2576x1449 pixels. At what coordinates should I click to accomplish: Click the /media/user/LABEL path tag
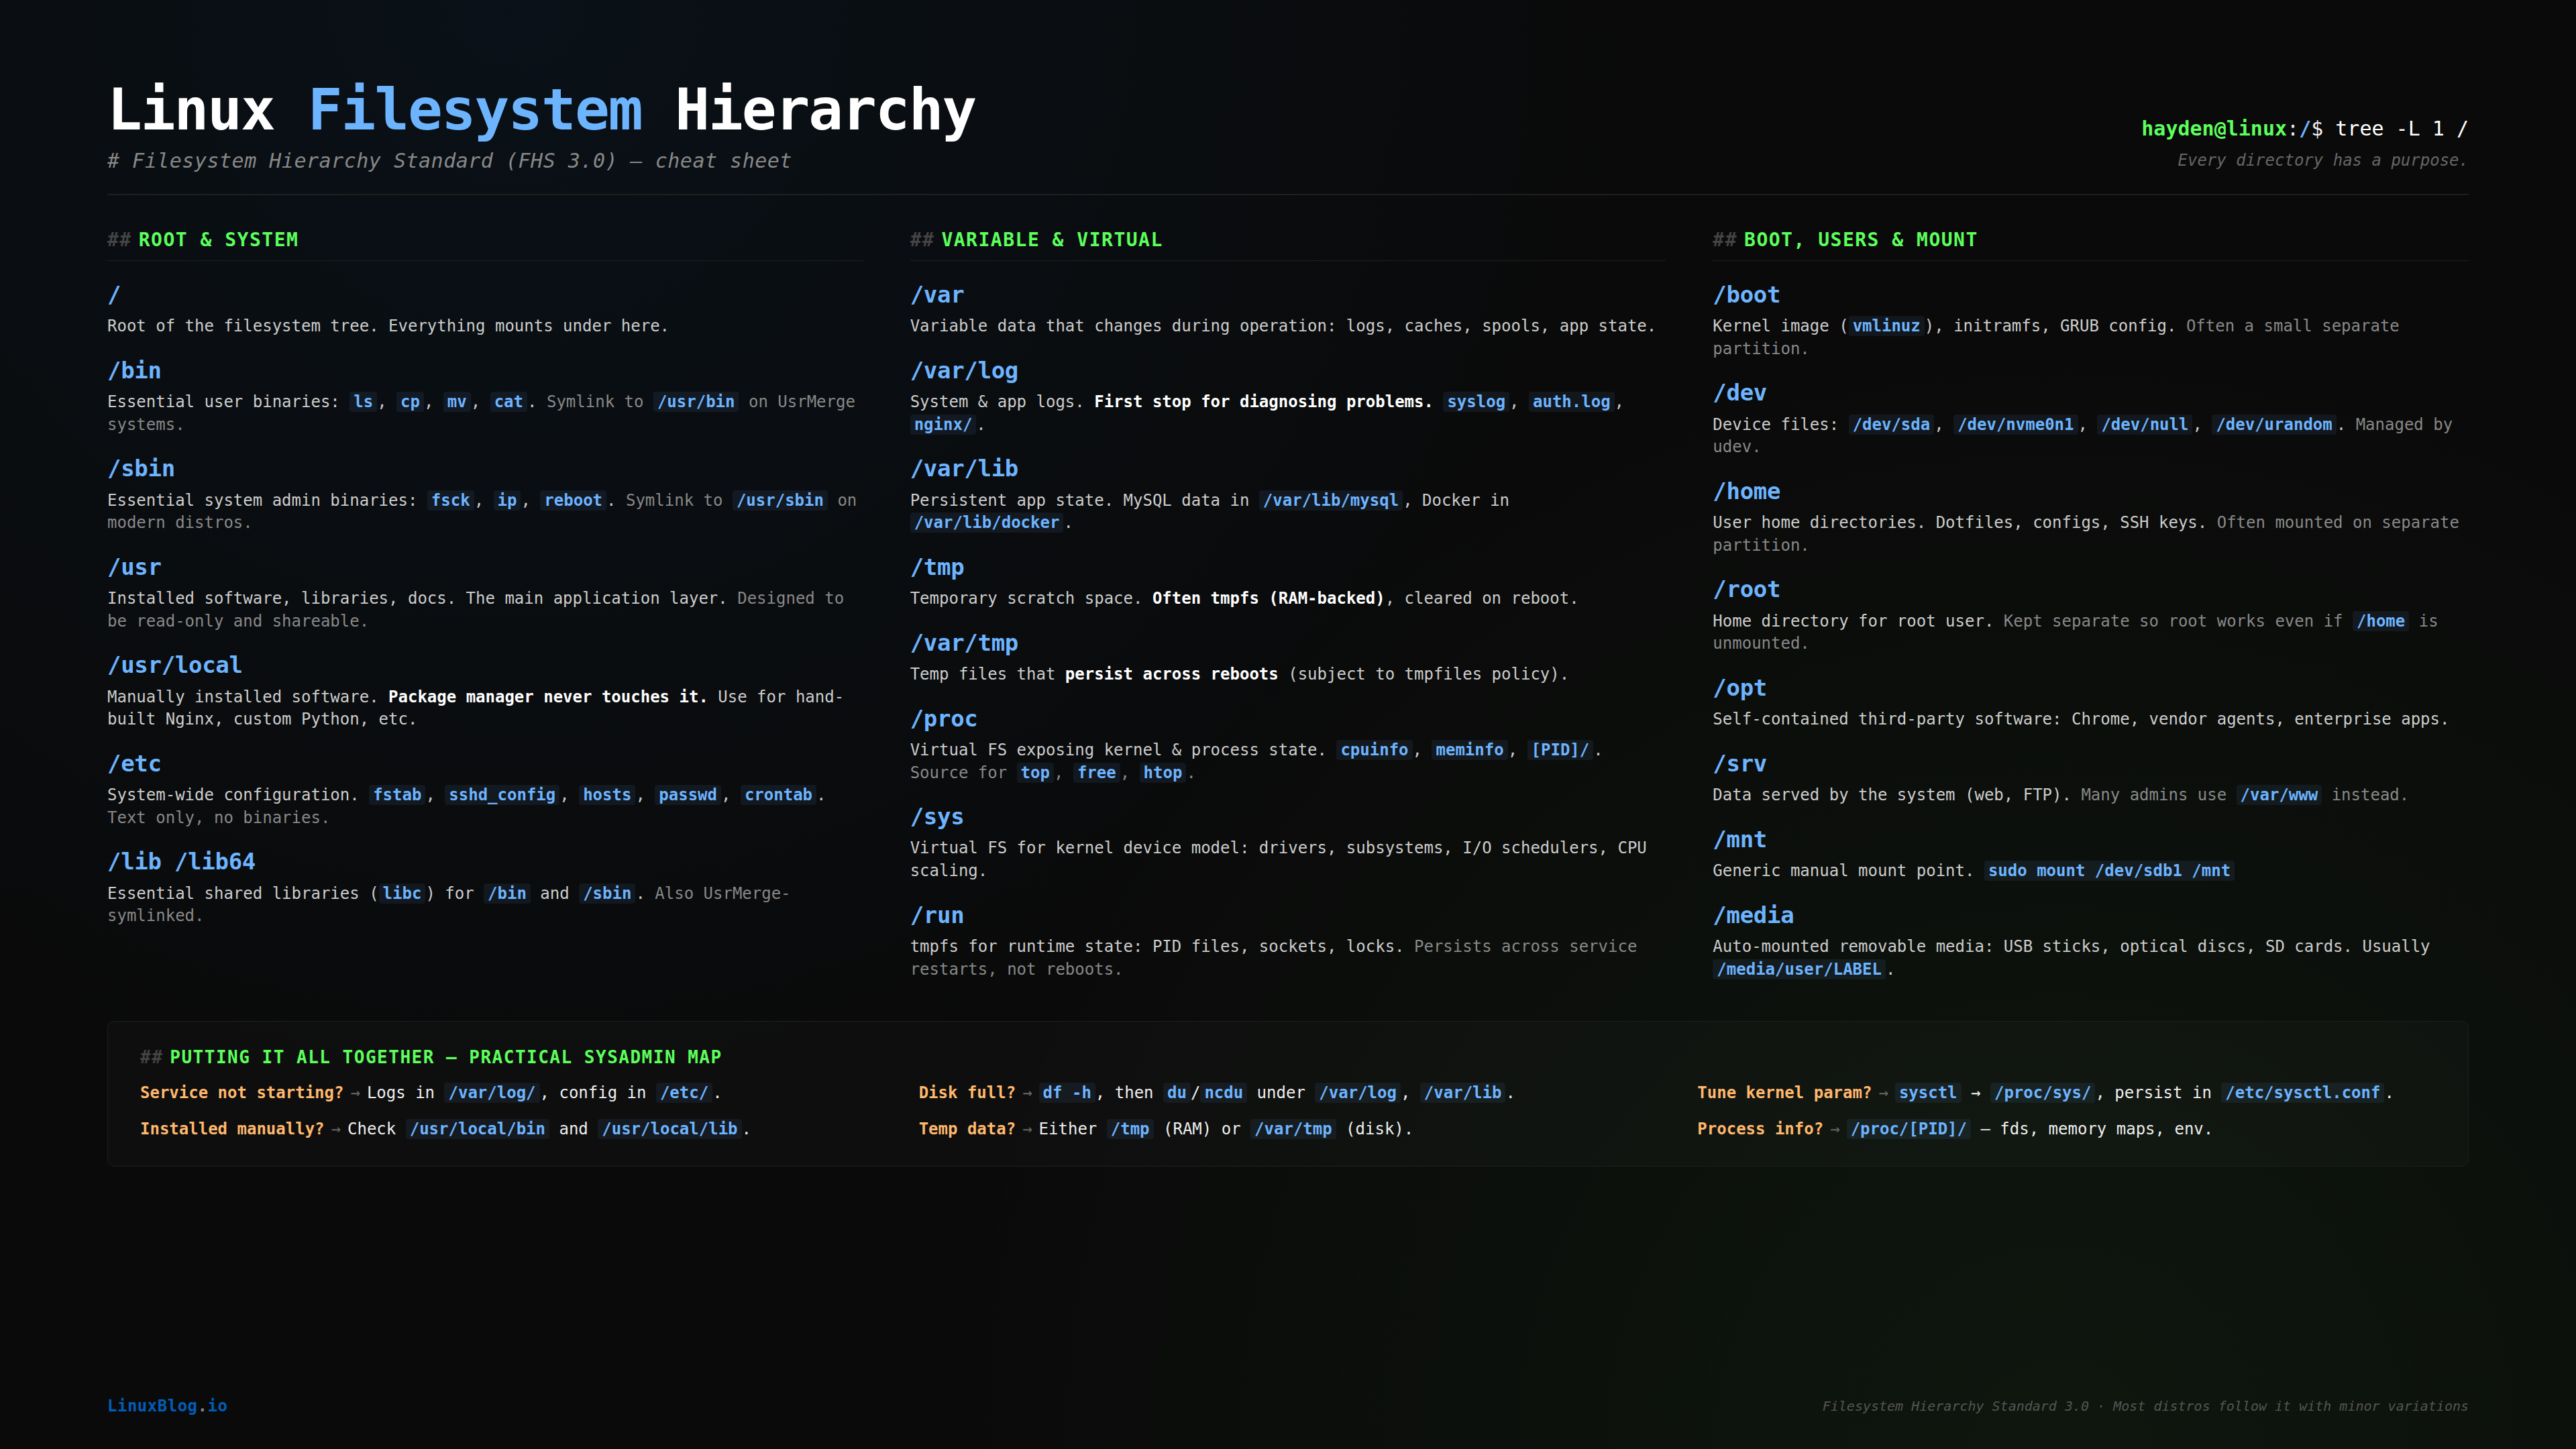point(1798,969)
